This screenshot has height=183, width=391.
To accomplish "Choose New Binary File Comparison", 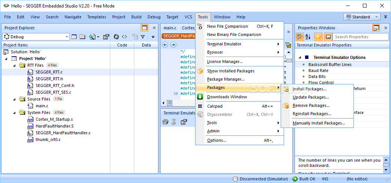I will [x=240, y=34].
